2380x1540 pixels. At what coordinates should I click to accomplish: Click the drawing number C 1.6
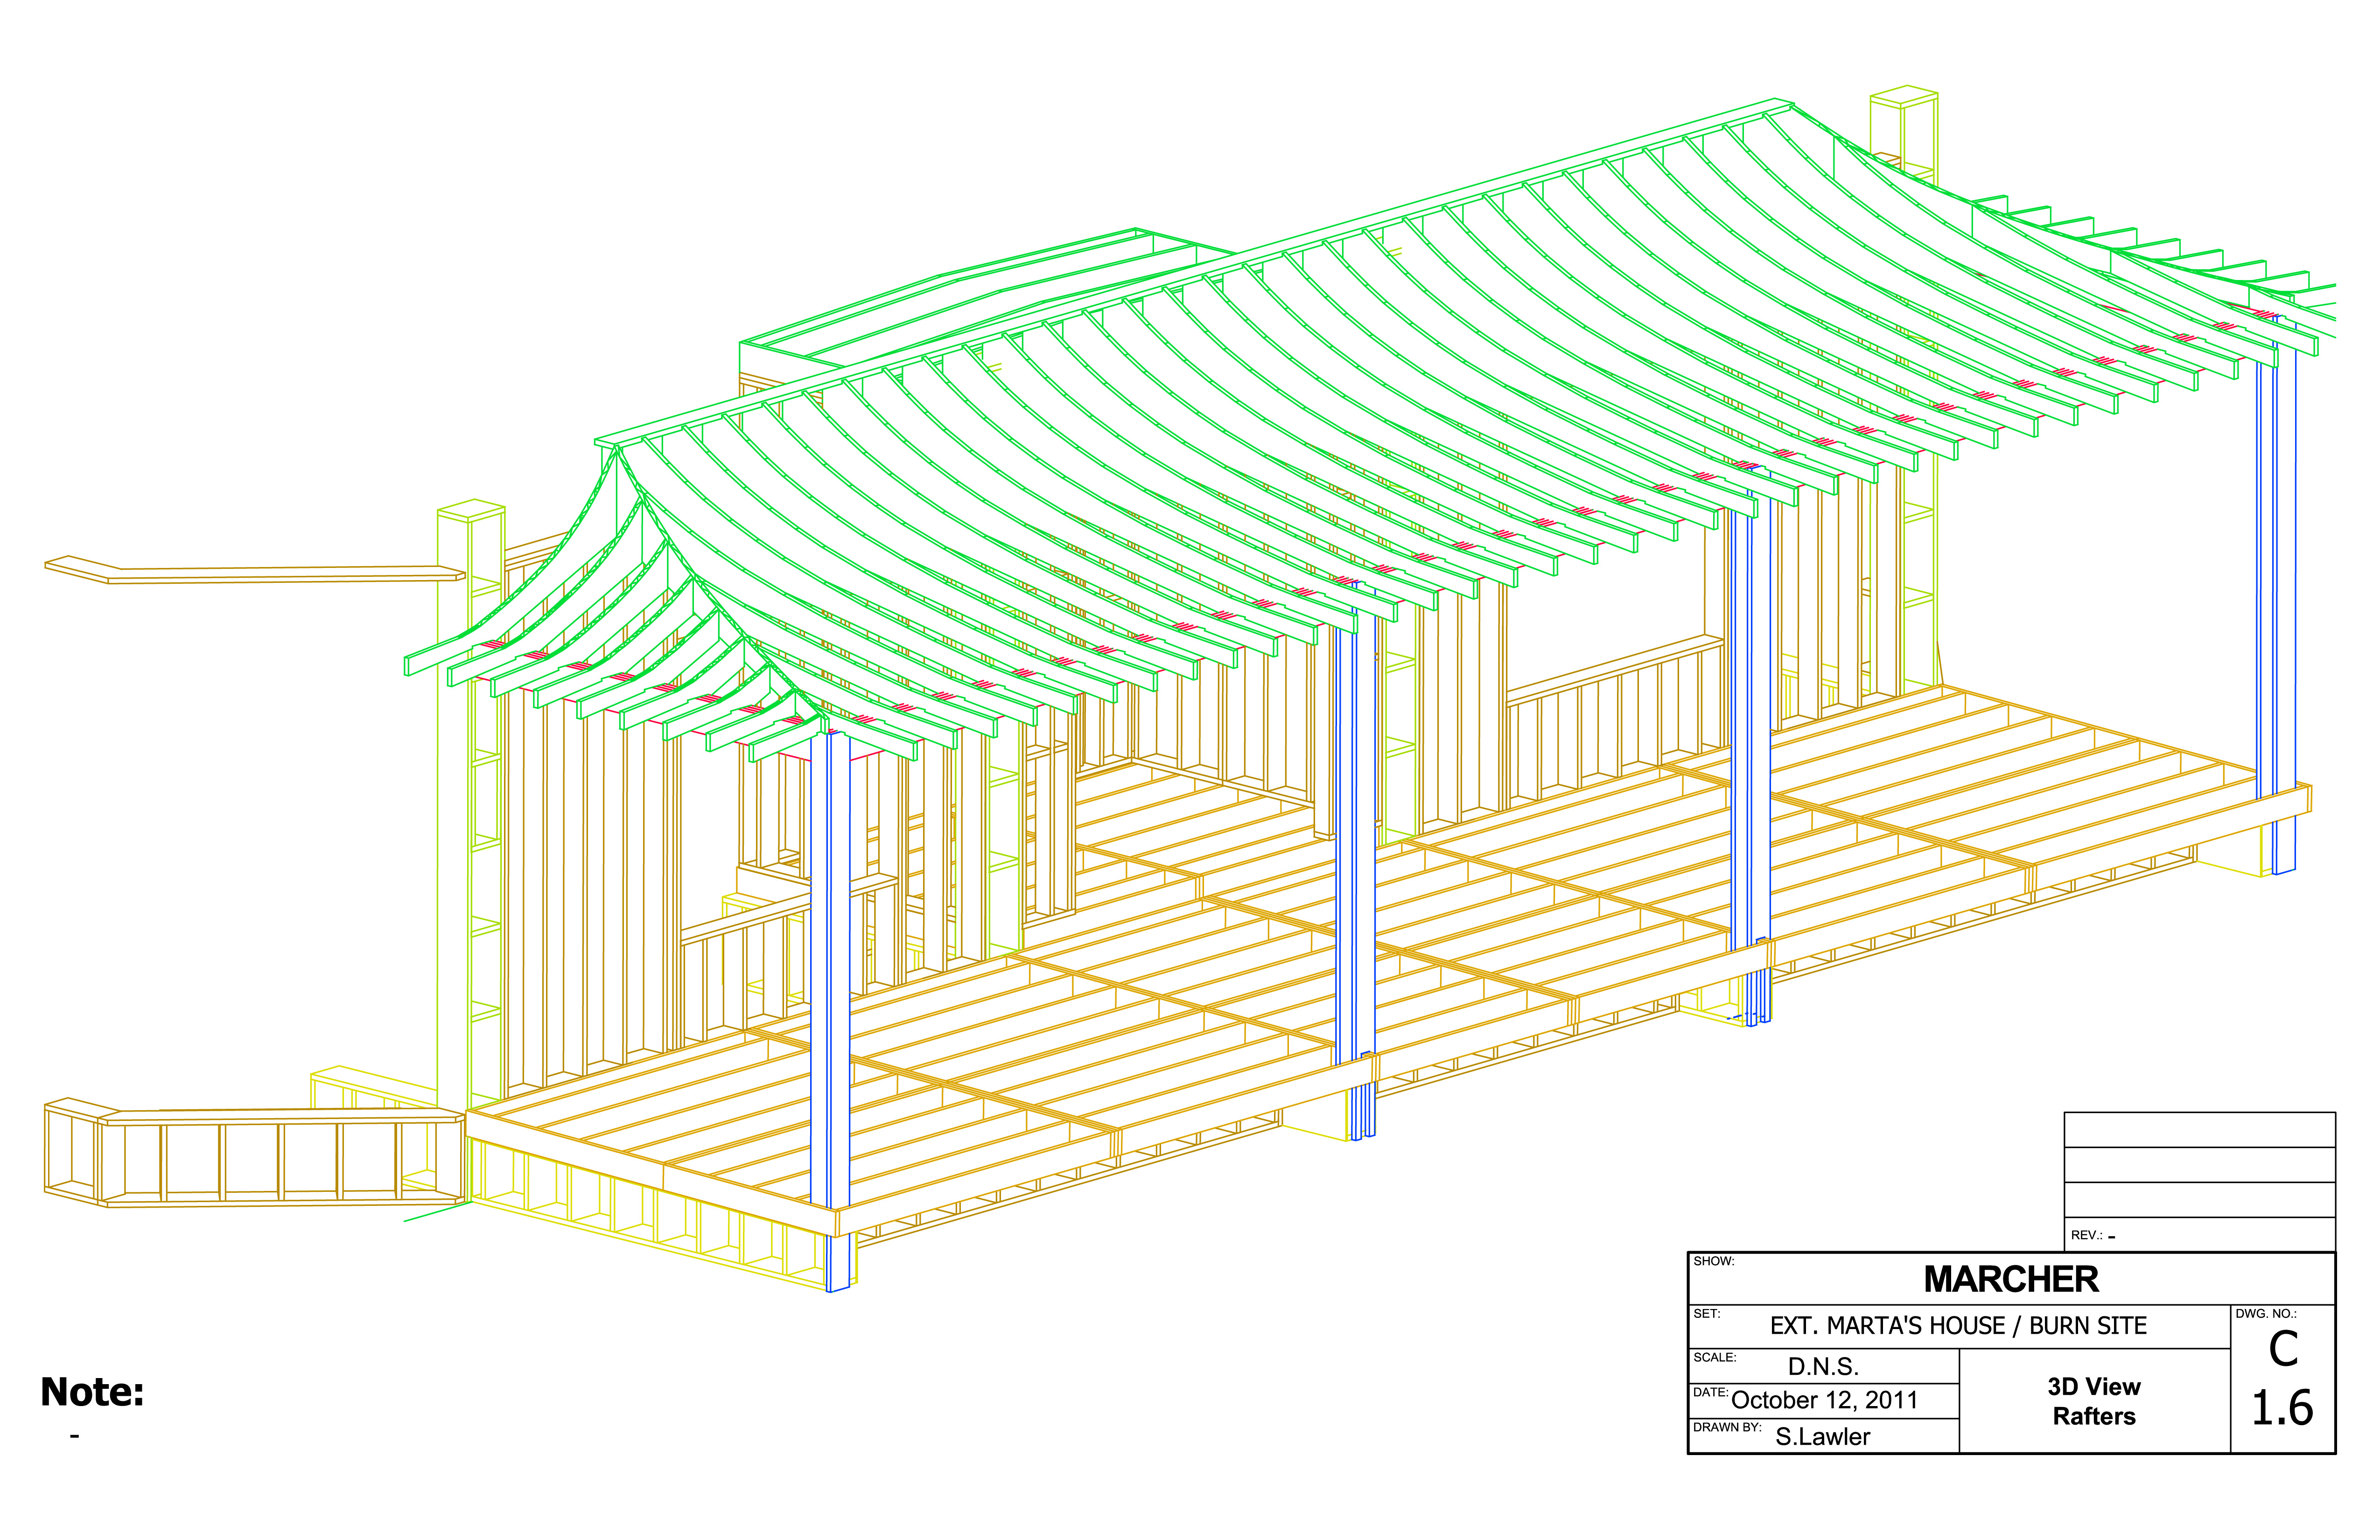click(2282, 1380)
